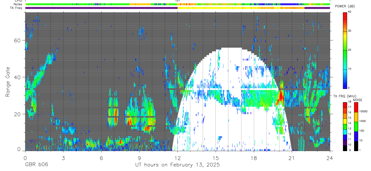Click the range gate tick label 20
The width and height of the screenshot is (371, 171).
[17, 114]
